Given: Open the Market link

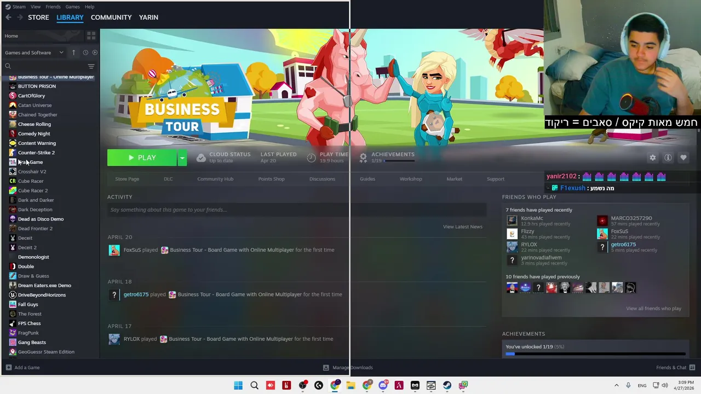Looking at the screenshot, I should click(454, 179).
